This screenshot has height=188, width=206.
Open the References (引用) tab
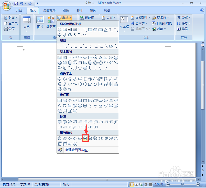point(66,10)
